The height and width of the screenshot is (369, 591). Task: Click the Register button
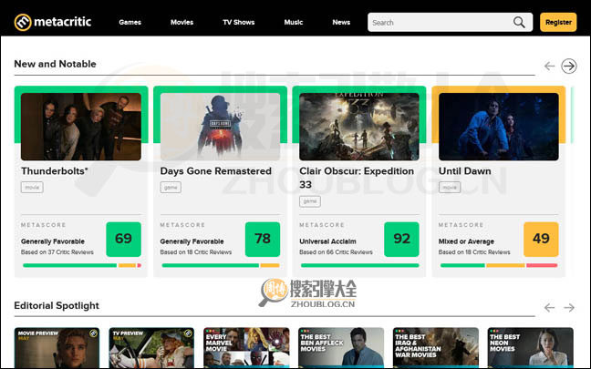click(x=558, y=22)
